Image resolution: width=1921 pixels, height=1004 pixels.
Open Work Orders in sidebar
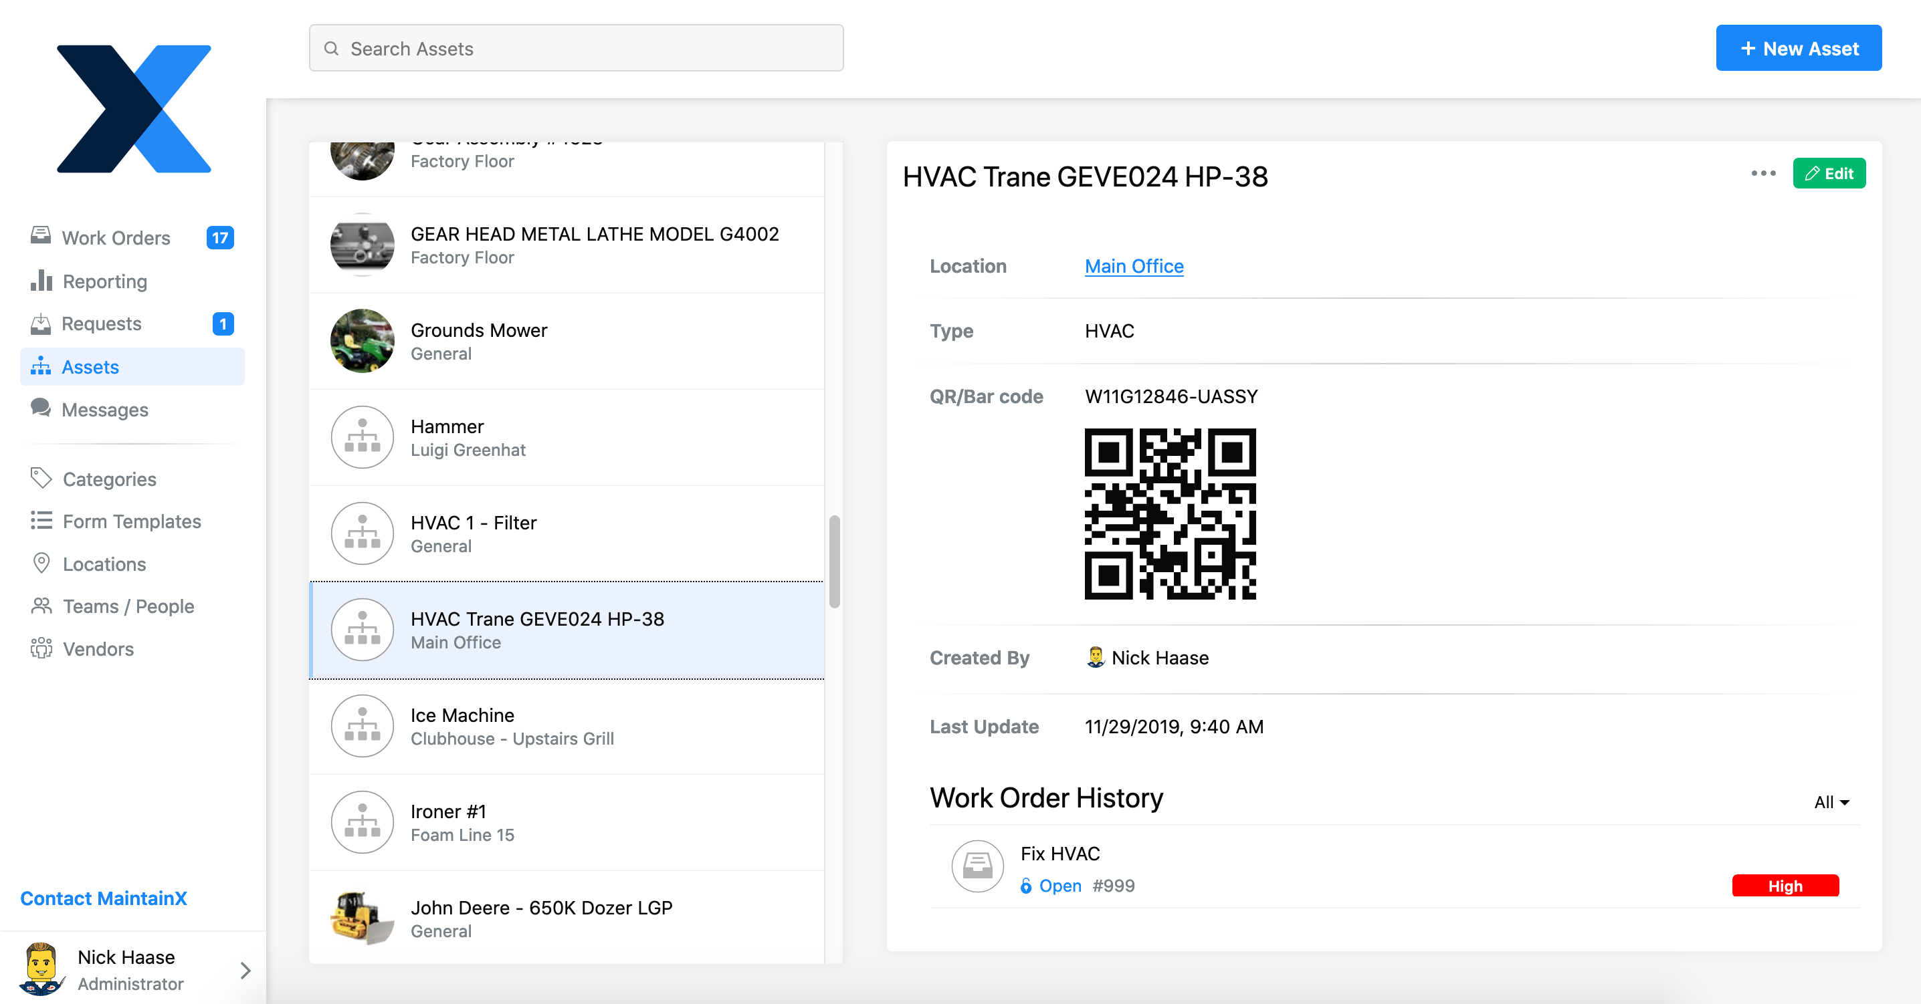pyautogui.click(x=132, y=238)
